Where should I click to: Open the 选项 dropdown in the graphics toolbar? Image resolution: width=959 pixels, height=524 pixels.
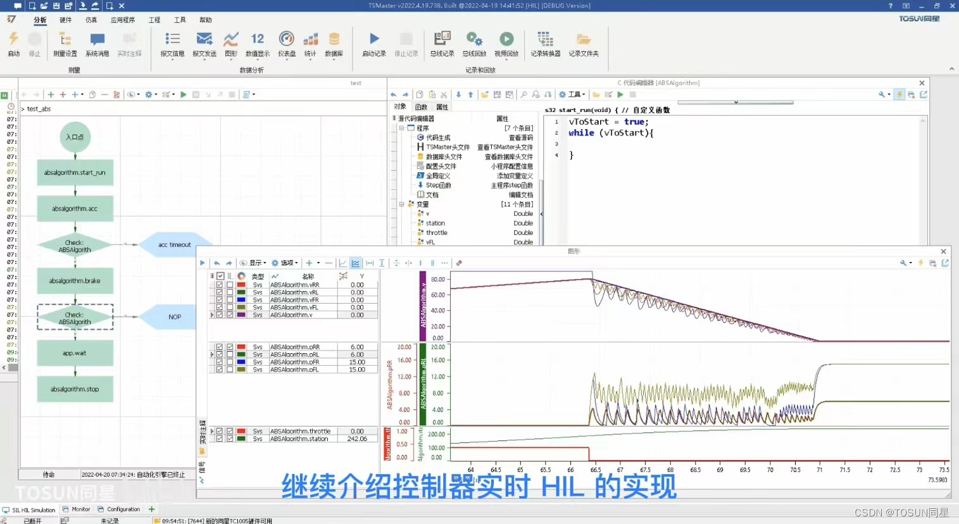pyautogui.click(x=284, y=263)
